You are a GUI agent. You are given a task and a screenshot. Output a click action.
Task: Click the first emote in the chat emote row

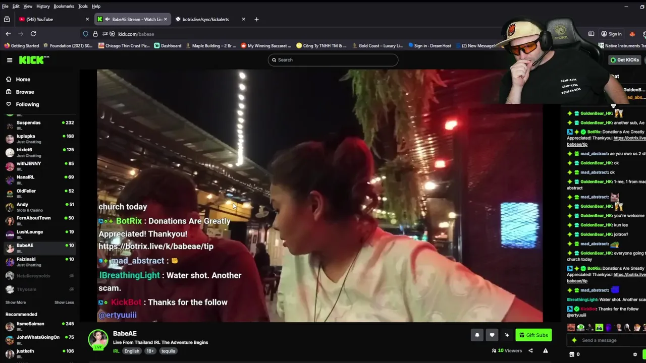tap(571, 328)
